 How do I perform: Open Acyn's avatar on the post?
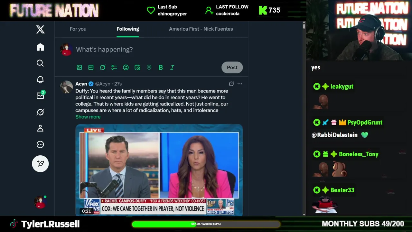(x=66, y=87)
